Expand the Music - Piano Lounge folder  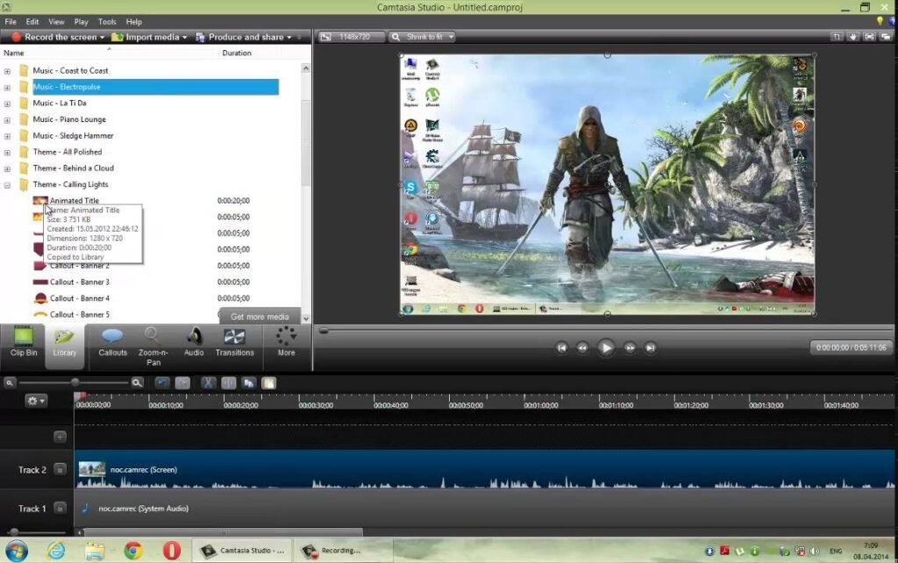(x=7, y=120)
